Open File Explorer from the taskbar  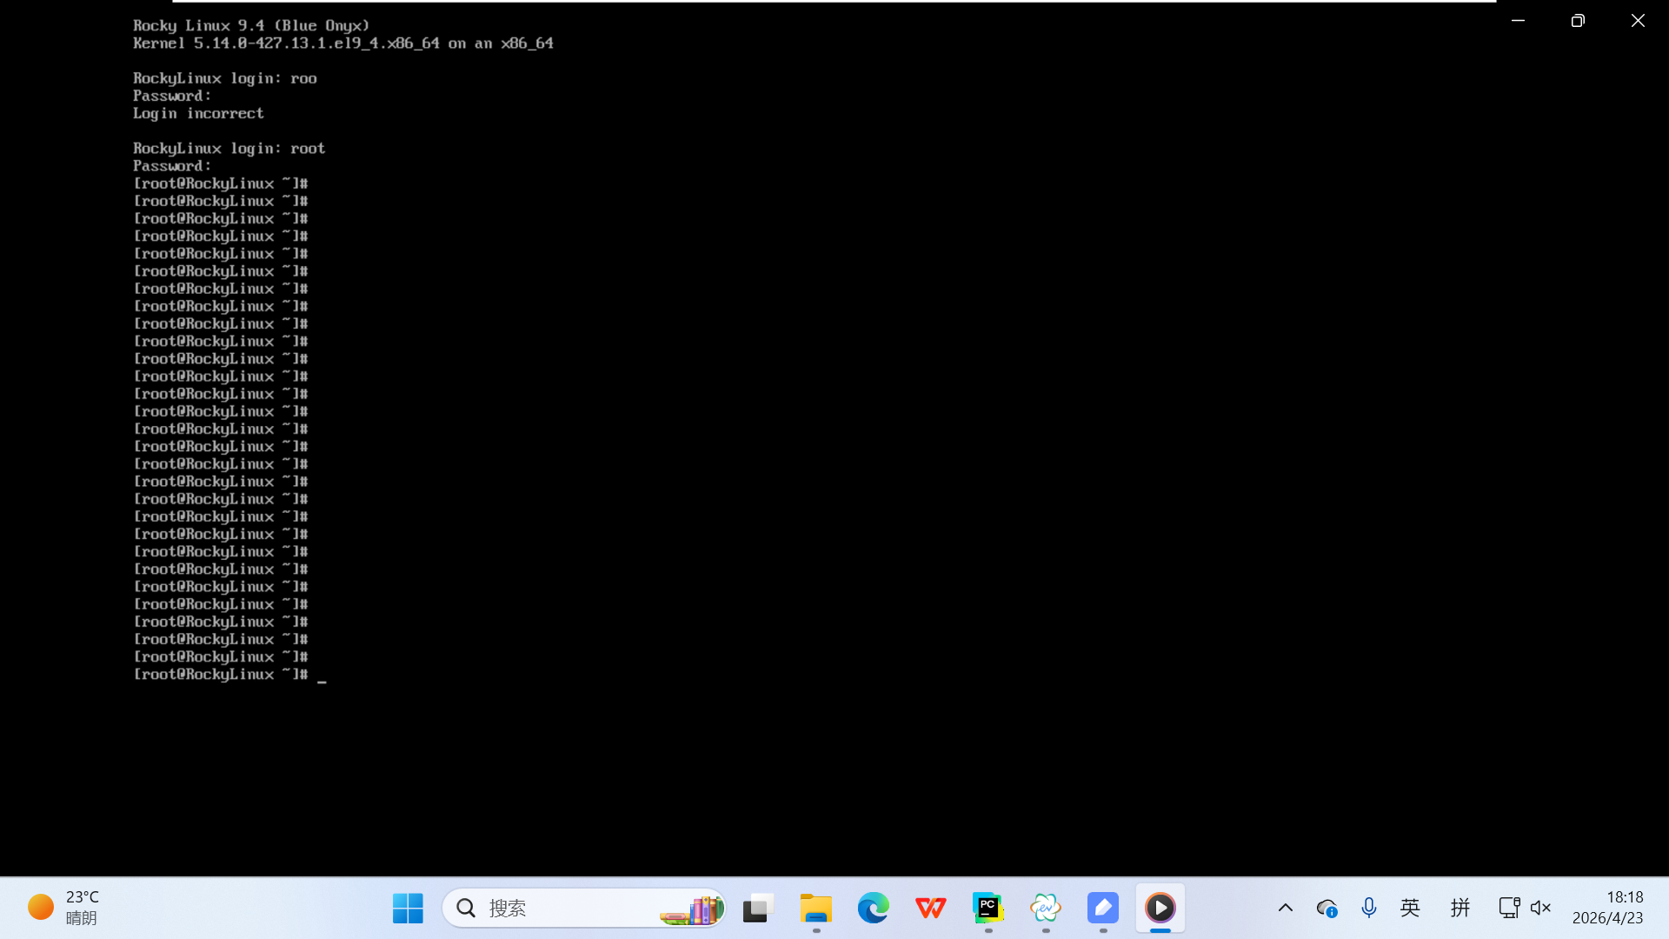[x=815, y=908]
